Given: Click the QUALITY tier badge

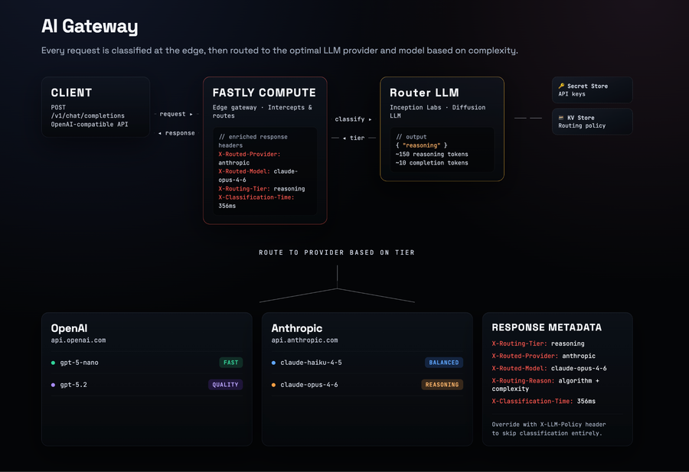Looking at the screenshot, I should [x=225, y=385].
